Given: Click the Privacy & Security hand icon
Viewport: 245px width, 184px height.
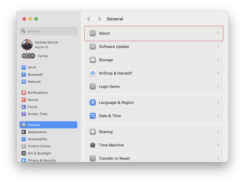Looking at the screenshot, I should pos(24,160).
